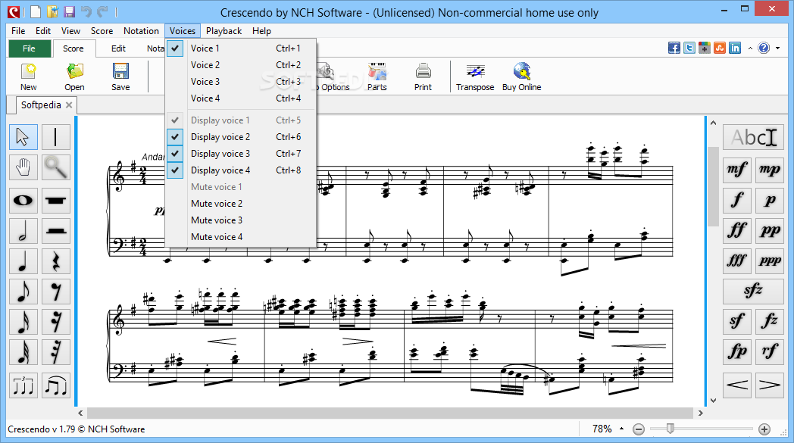Insert ppp dynamic marking
The width and height of the screenshot is (794, 443).
[x=770, y=260]
